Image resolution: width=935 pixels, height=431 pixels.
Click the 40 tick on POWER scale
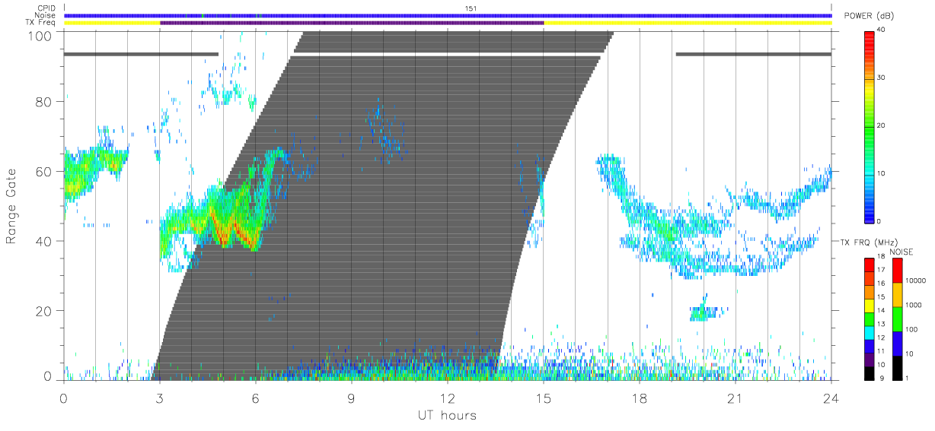coord(881,30)
